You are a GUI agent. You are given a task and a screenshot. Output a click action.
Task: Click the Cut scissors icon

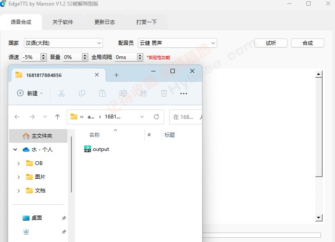[x=62, y=93]
